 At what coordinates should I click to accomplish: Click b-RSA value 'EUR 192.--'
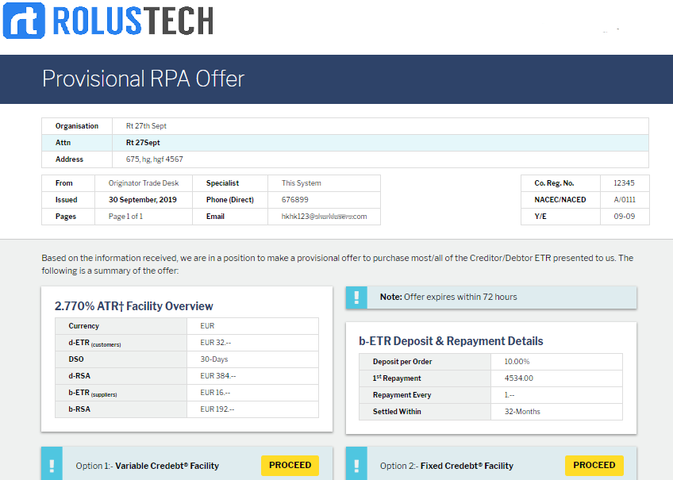(217, 409)
